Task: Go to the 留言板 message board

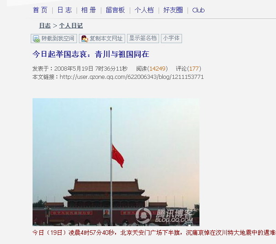Action: (x=115, y=10)
